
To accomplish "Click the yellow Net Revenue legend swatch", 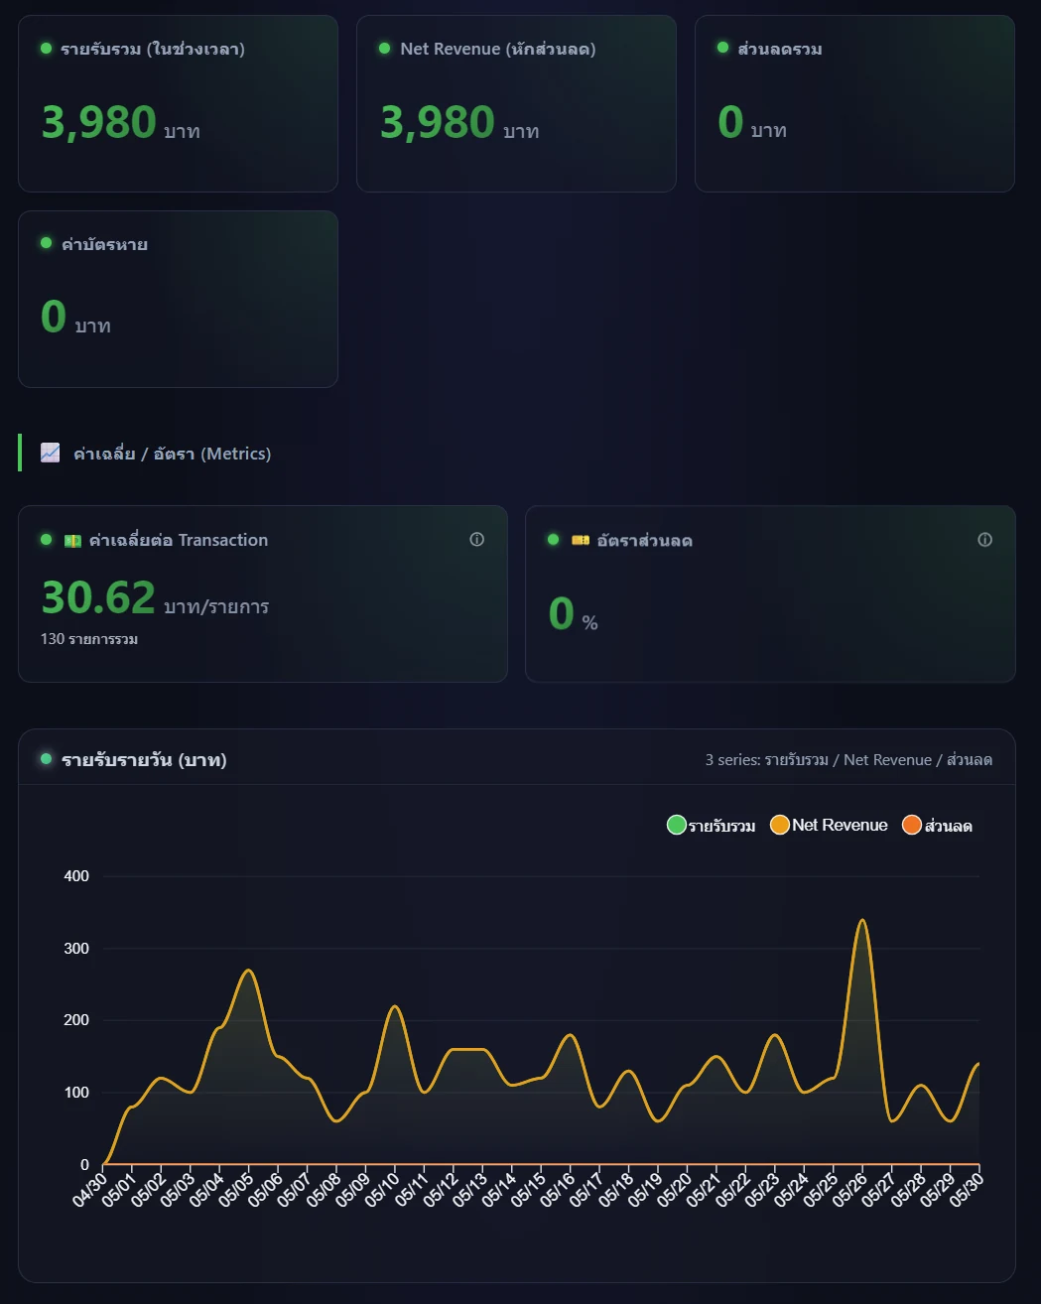I will point(780,825).
